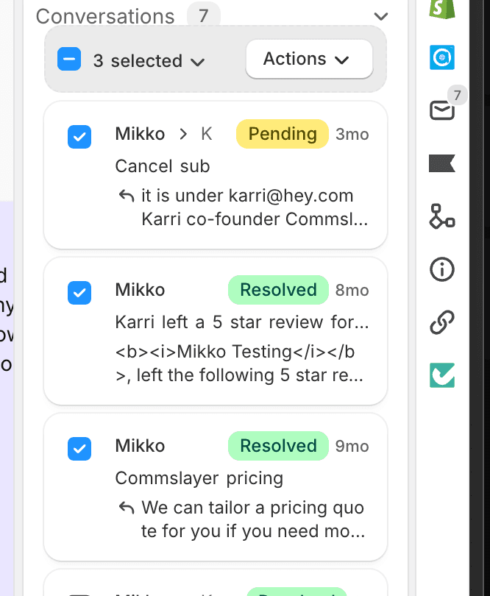Click the chain link icon
490x596 pixels.
point(441,322)
